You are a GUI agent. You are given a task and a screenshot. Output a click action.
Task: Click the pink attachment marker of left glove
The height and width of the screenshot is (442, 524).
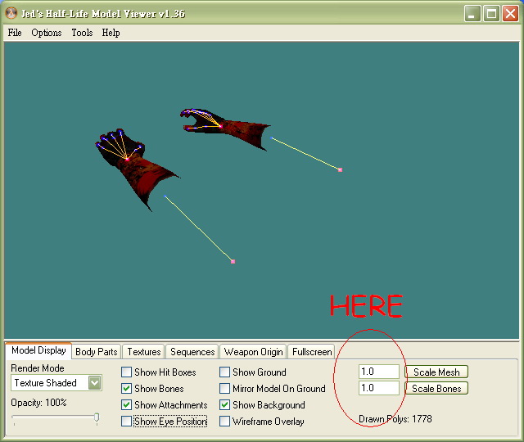tap(233, 261)
